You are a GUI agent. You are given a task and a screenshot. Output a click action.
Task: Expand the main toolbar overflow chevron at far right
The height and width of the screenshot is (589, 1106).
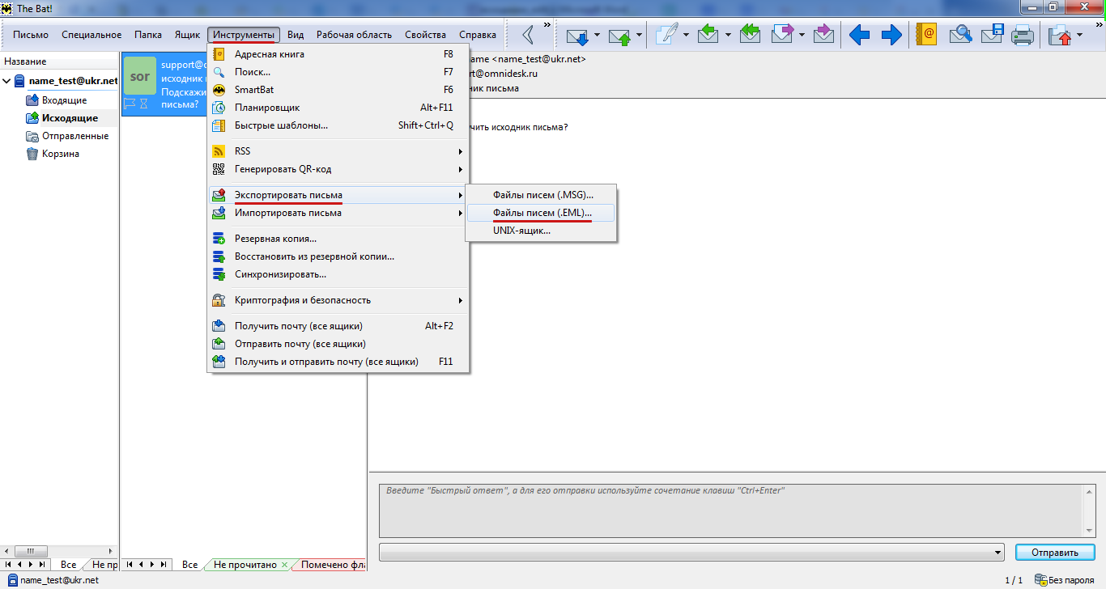coord(1100,25)
